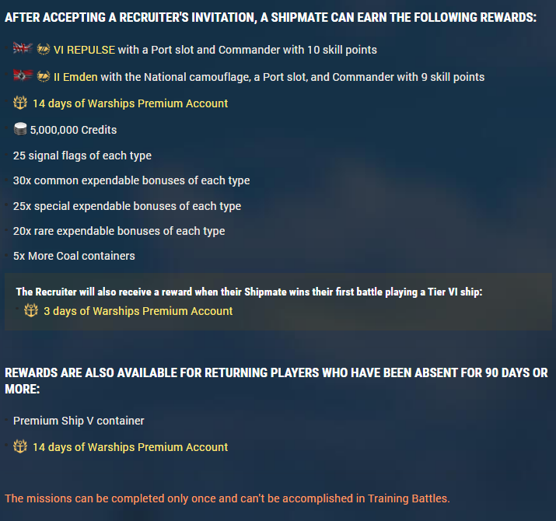Click the 25 signal flags of each type entry
The width and height of the screenshot is (556, 521).
tap(82, 156)
